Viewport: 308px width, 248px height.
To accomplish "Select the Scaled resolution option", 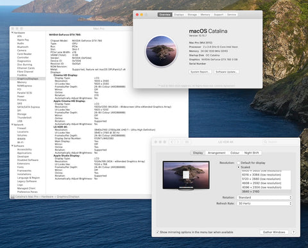I will click(239, 167).
